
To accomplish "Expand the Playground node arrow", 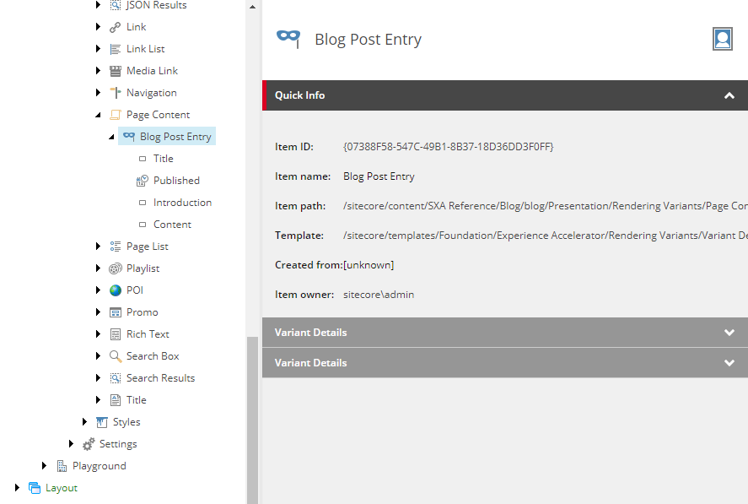I will [44, 465].
